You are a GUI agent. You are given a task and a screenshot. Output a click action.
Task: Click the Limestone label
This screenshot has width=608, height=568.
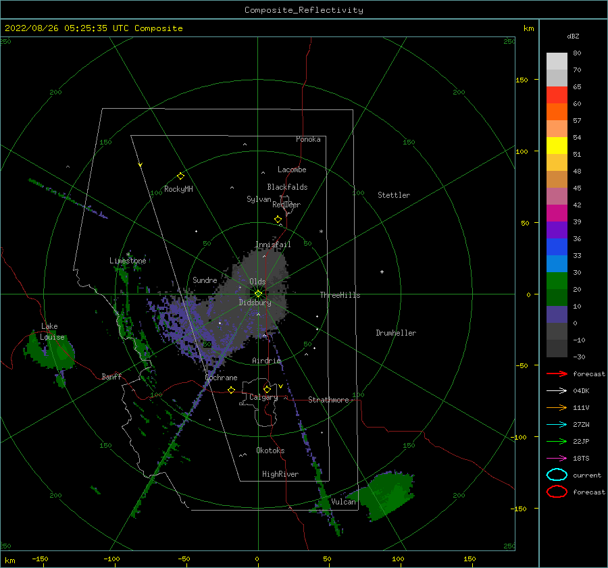click(x=128, y=261)
